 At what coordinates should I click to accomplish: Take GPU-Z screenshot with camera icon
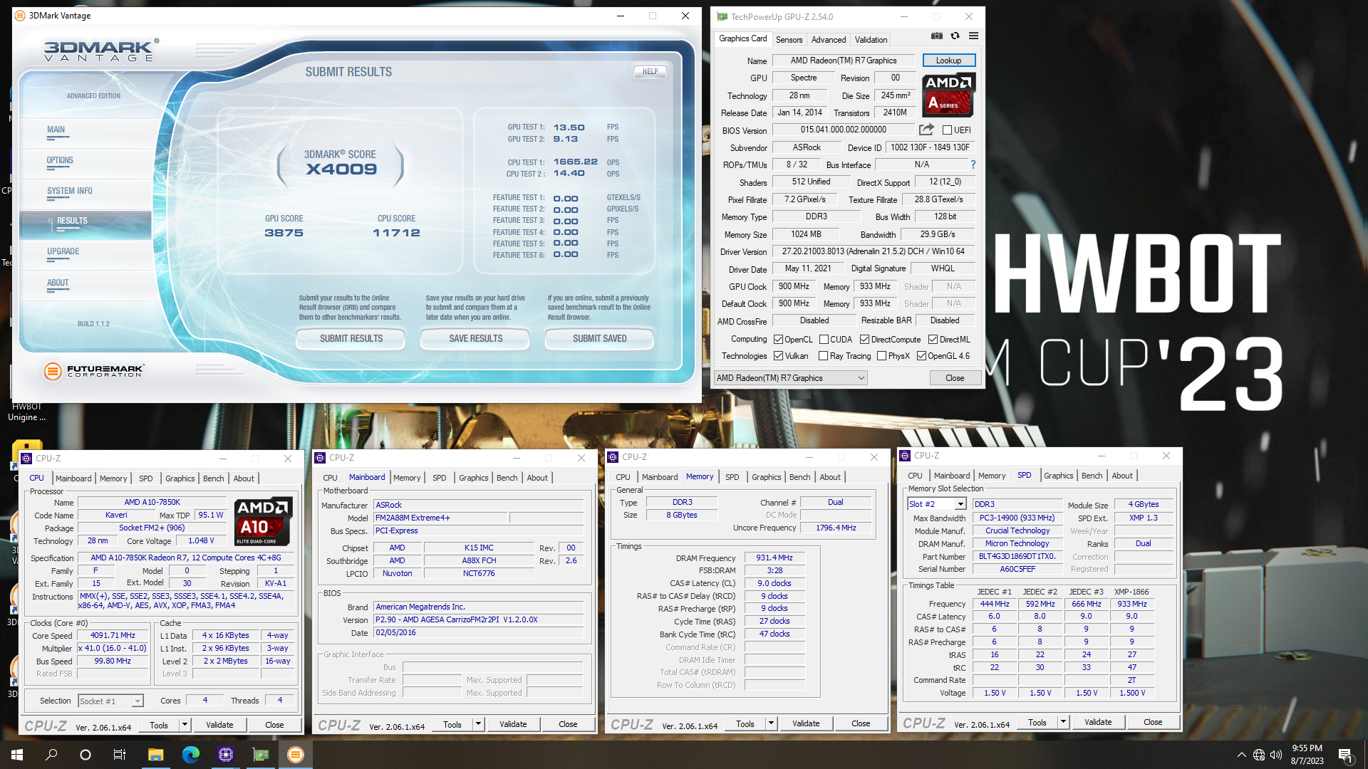click(x=937, y=36)
